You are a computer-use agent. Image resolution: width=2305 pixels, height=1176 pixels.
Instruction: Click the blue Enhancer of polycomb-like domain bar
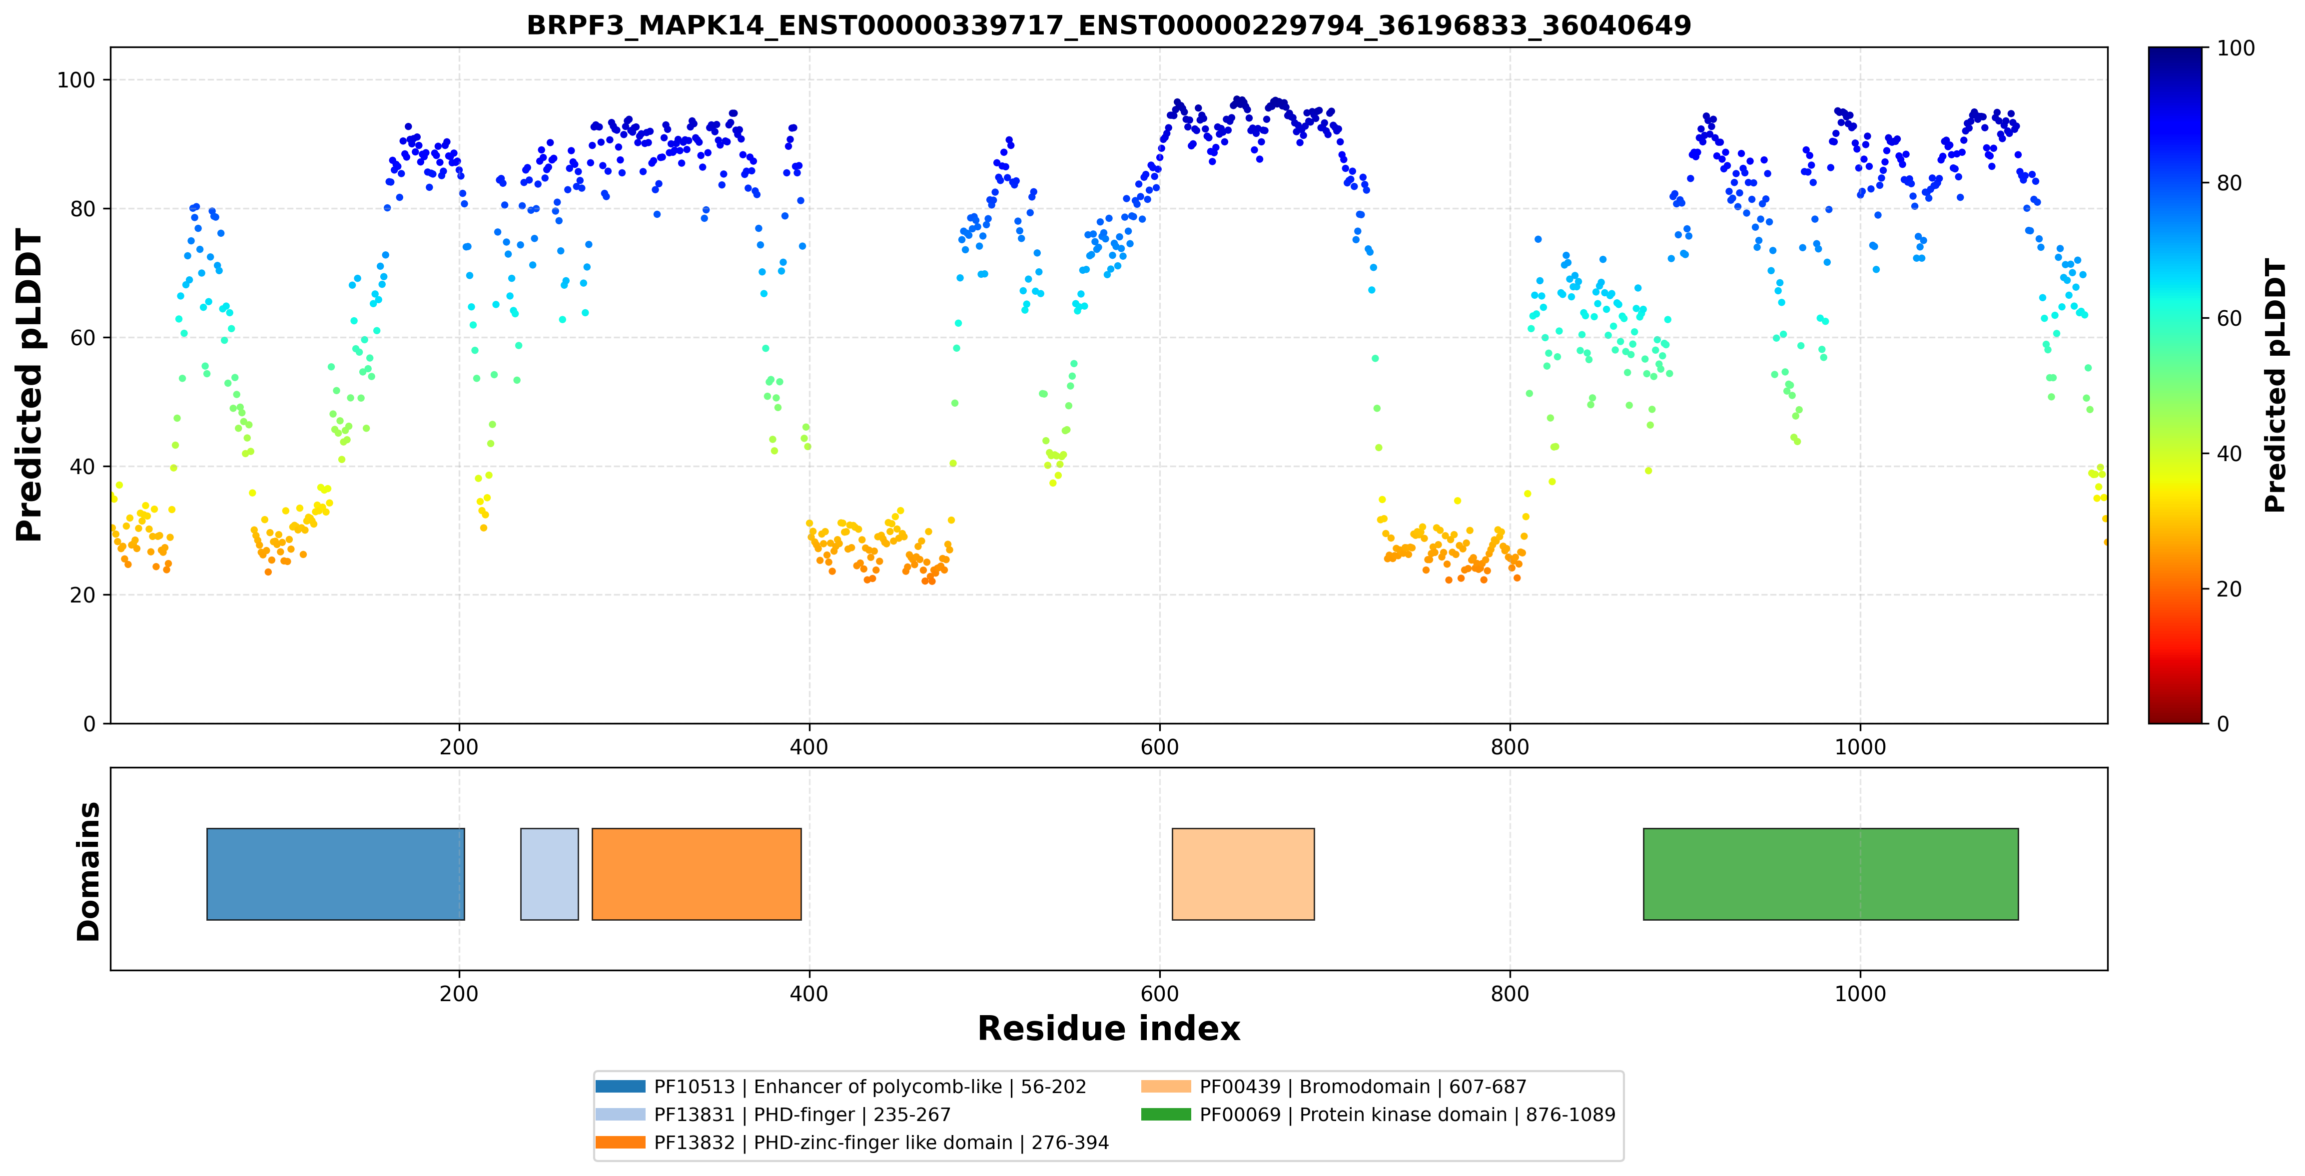click(x=336, y=874)
